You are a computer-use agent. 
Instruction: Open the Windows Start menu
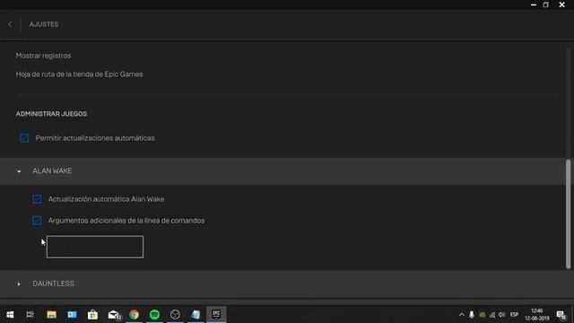(x=10, y=315)
